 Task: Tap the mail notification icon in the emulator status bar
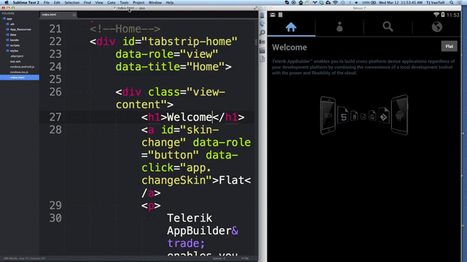(273, 15)
